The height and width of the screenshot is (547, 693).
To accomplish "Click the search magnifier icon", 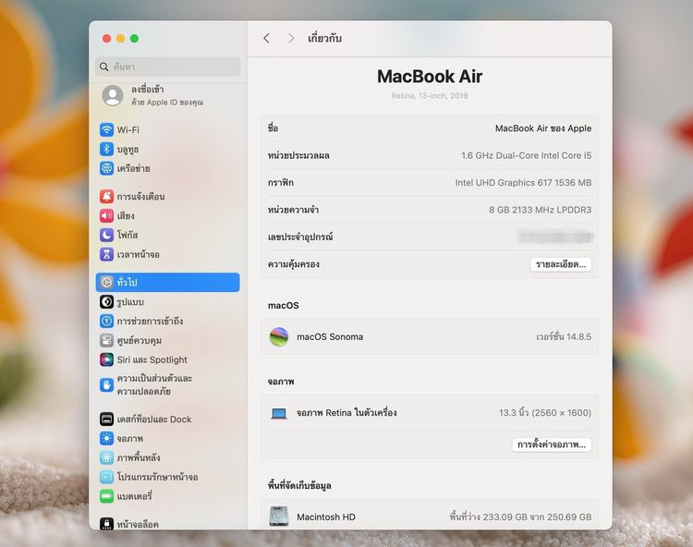I will [x=104, y=67].
